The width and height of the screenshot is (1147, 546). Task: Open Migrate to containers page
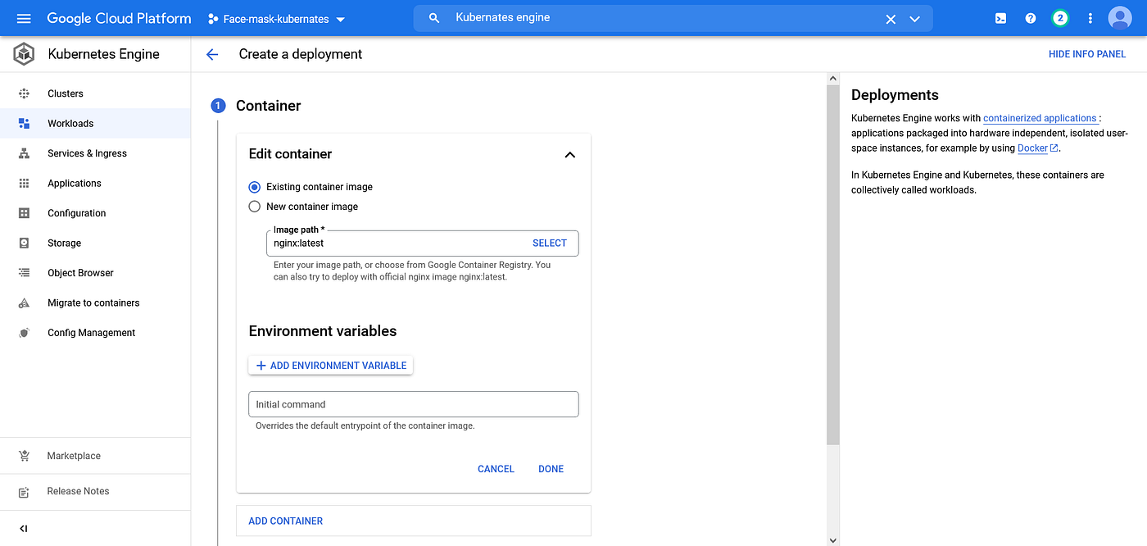pos(95,303)
